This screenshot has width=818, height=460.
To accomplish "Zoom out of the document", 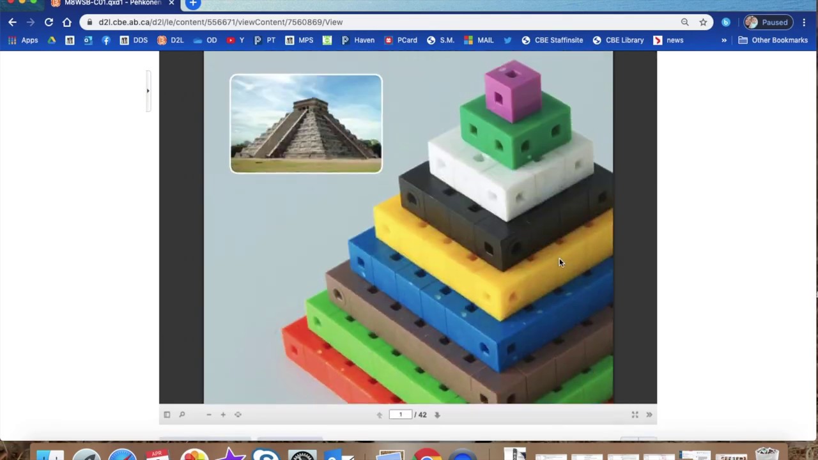I will 208,415.
